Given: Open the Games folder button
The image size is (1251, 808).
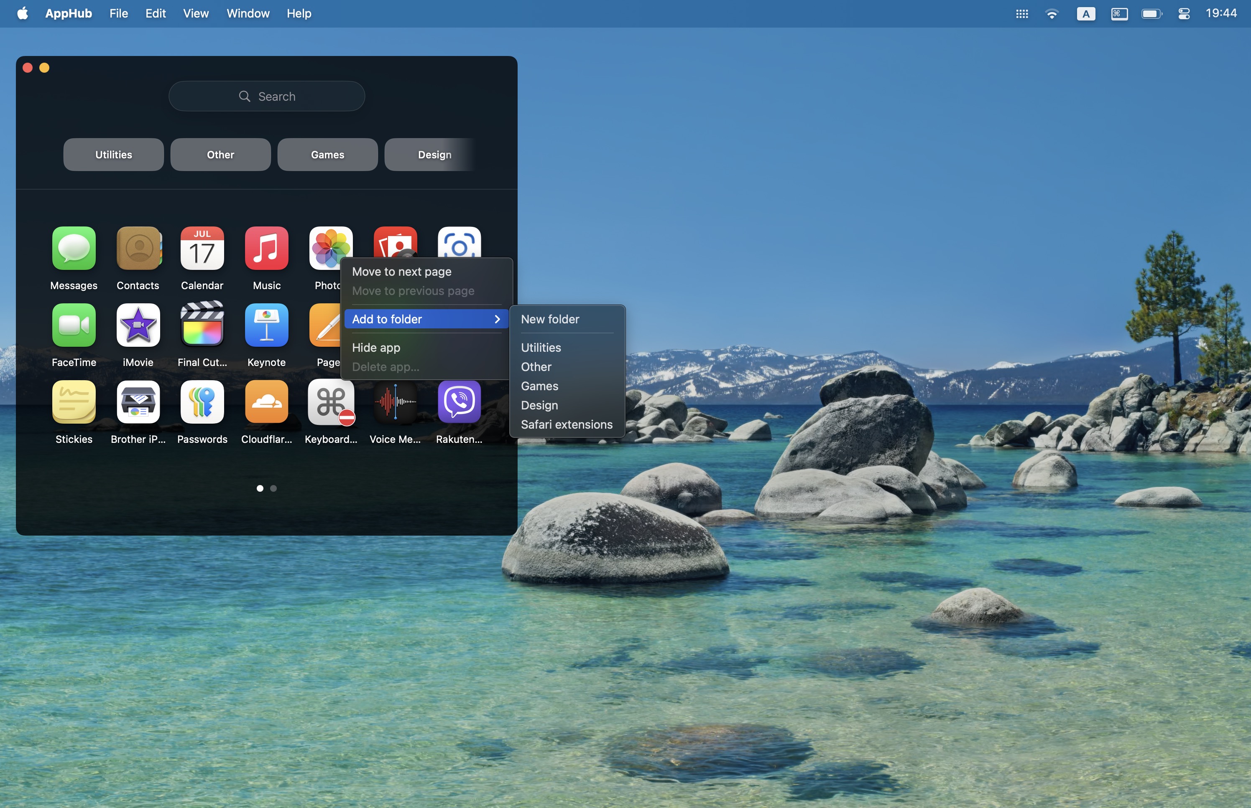Looking at the screenshot, I should pyautogui.click(x=327, y=155).
